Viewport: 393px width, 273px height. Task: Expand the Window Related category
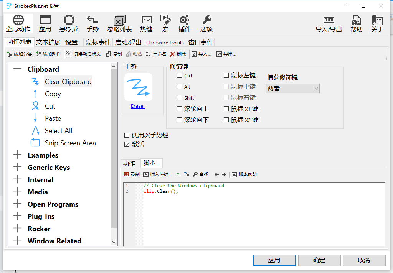pos(17,241)
